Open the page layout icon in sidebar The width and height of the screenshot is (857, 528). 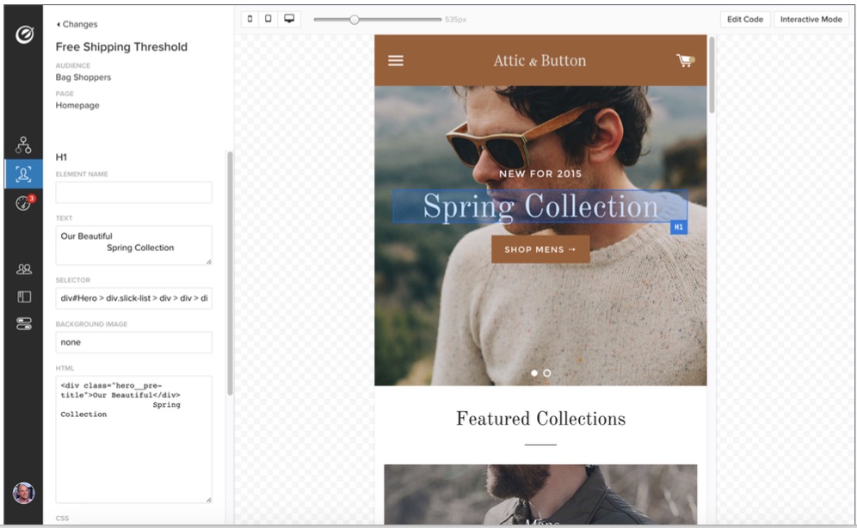23,297
